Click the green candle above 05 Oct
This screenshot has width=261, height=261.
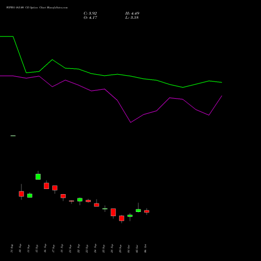click(138, 210)
